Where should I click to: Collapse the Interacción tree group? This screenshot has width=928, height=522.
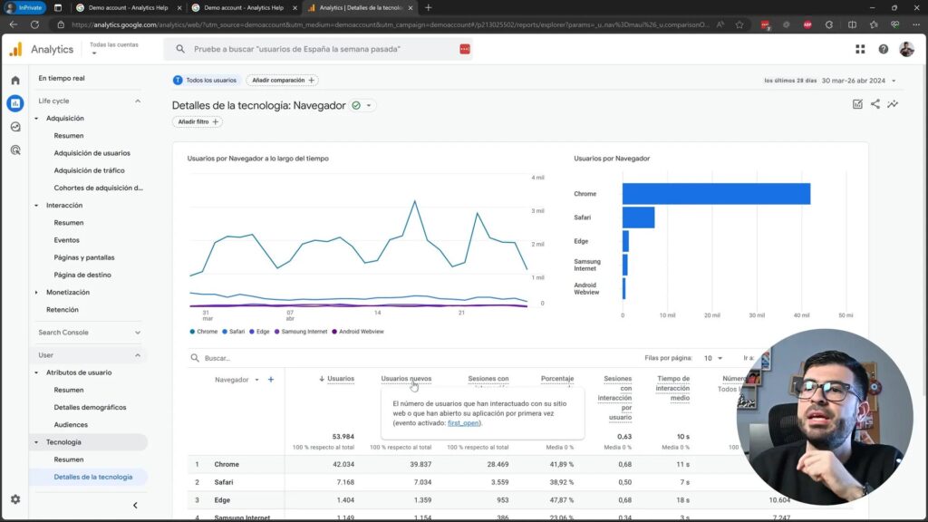(x=36, y=206)
